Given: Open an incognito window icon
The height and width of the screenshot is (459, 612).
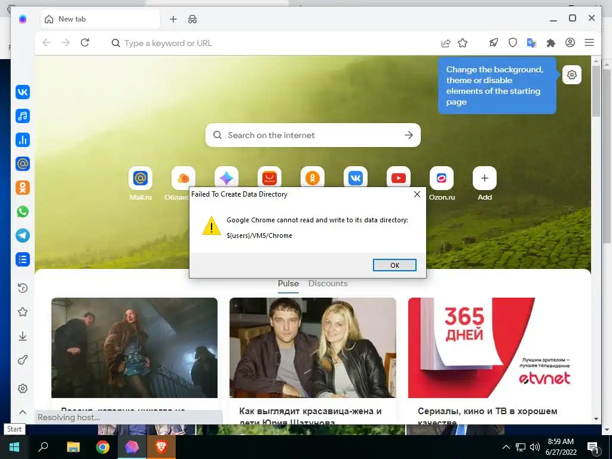Looking at the screenshot, I should [192, 19].
